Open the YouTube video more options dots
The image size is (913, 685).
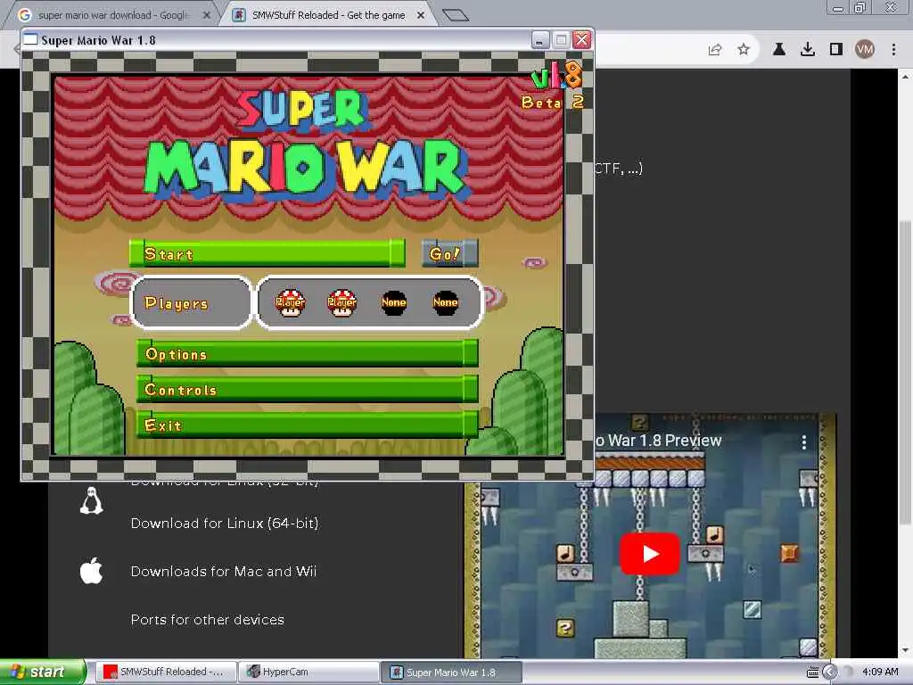click(804, 442)
